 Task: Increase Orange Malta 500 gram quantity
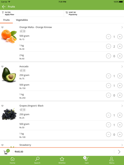tap(120, 37)
